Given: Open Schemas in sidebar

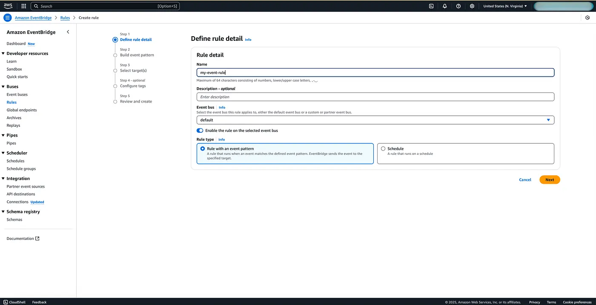Looking at the screenshot, I should (x=14, y=219).
